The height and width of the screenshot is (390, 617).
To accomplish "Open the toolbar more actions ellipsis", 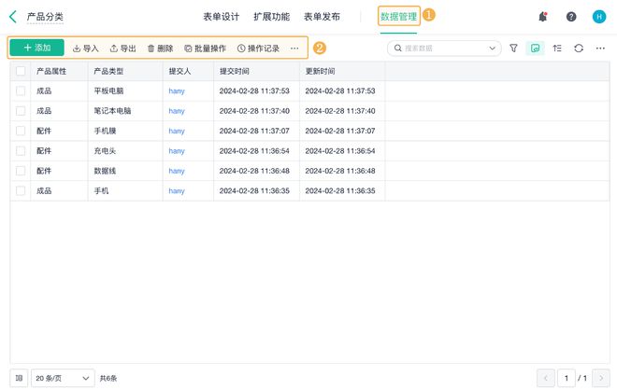I will 294,49.
